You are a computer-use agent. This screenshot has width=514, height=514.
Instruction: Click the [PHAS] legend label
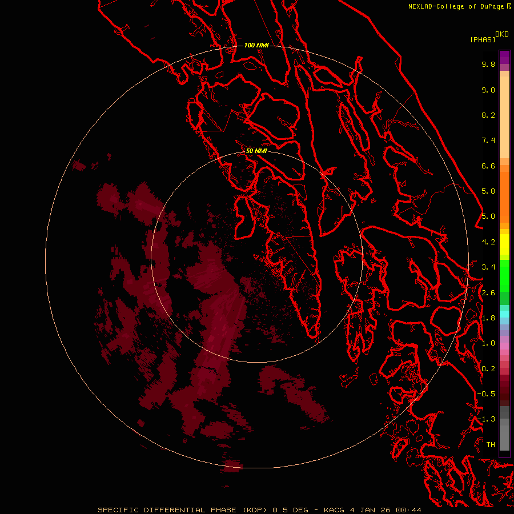click(x=483, y=39)
